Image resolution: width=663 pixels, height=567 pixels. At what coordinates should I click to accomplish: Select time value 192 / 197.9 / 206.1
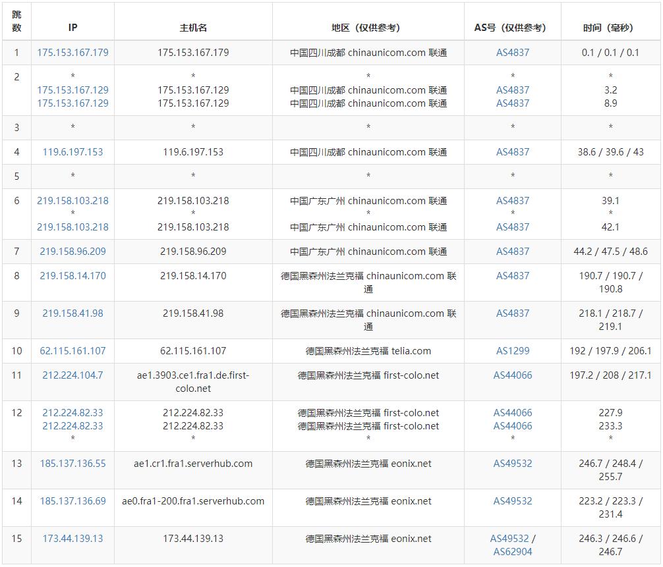coord(610,351)
